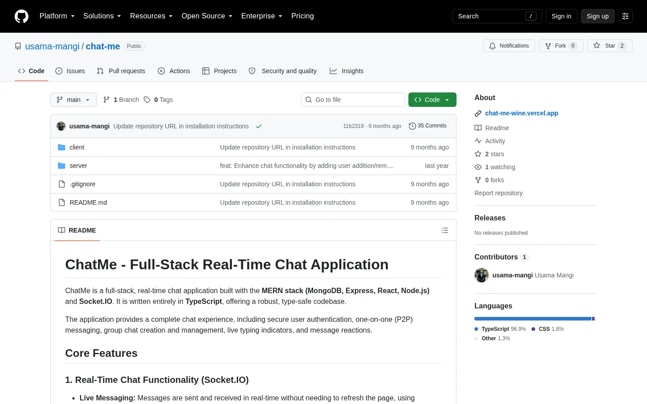Fork the chat-me repository
This screenshot has height=404, width=647.
[x=561, y=46]
